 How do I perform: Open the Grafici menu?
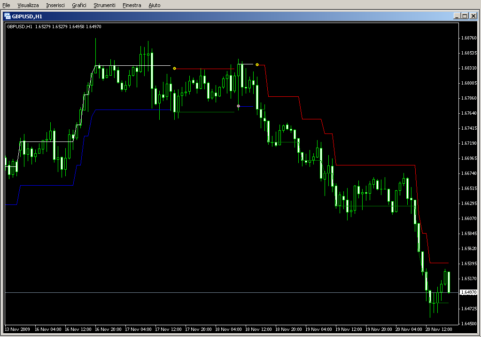coord(79,5)
